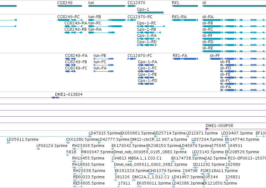Select the sli gene label

point(204,3)
